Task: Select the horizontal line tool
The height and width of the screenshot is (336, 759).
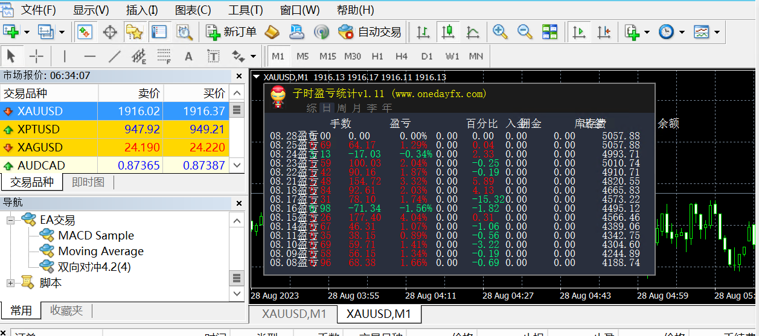Action: pyautogui.click(x=90, y=57)
